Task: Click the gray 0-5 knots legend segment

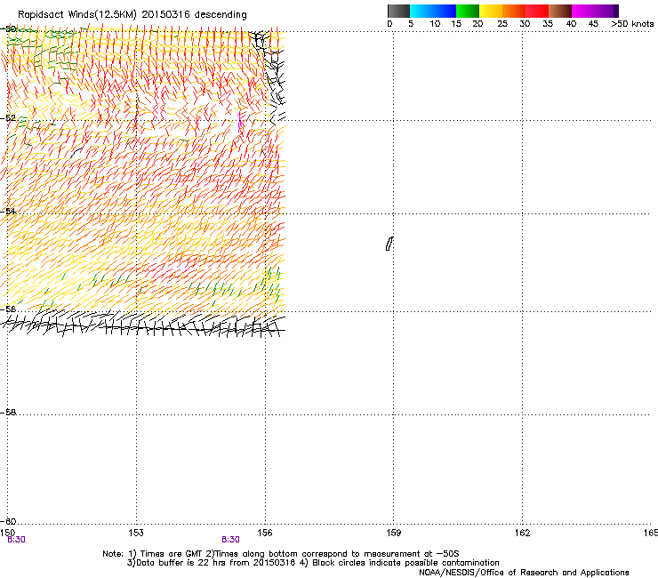Action: pyautogui.click(x=398, y=11)
